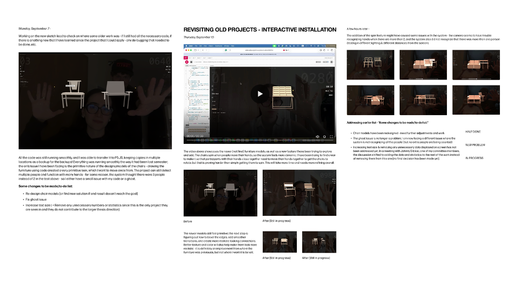Click the bullet 'Chair models have been redesigned'

point(398,133)
